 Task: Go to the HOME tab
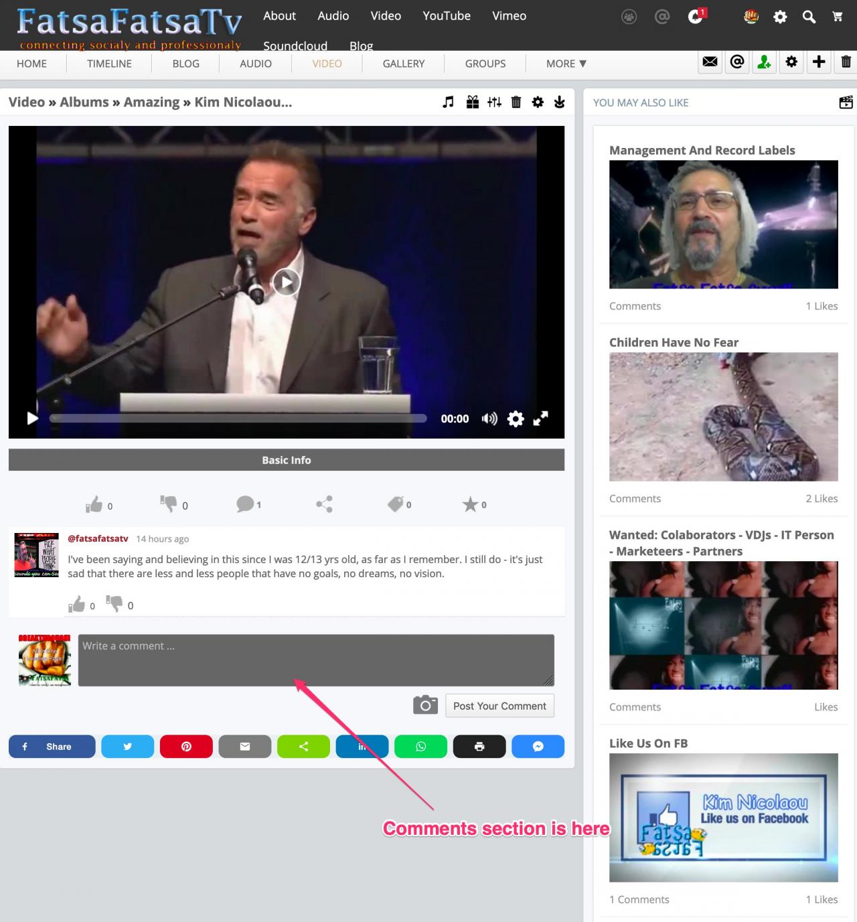(31, 64)
